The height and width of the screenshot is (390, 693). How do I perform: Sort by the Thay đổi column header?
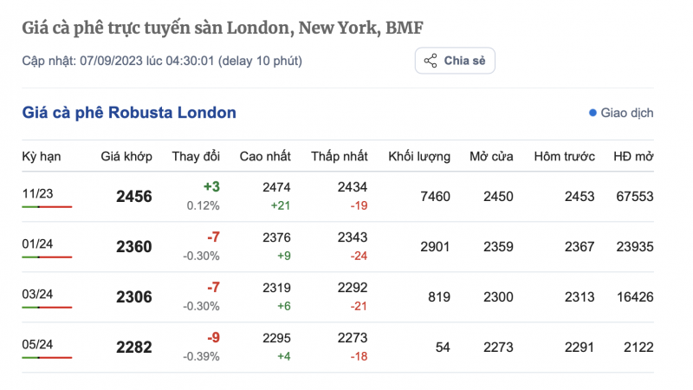196,156
